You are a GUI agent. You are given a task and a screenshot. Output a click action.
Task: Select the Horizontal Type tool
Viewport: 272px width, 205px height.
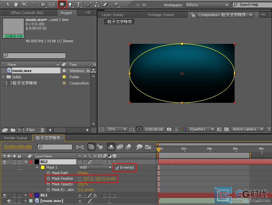tap(79, 4)
